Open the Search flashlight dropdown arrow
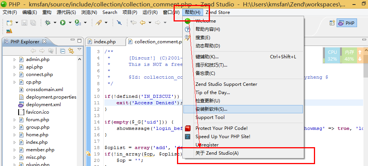The width and height of the screenshot is (368, 166). 106,23
